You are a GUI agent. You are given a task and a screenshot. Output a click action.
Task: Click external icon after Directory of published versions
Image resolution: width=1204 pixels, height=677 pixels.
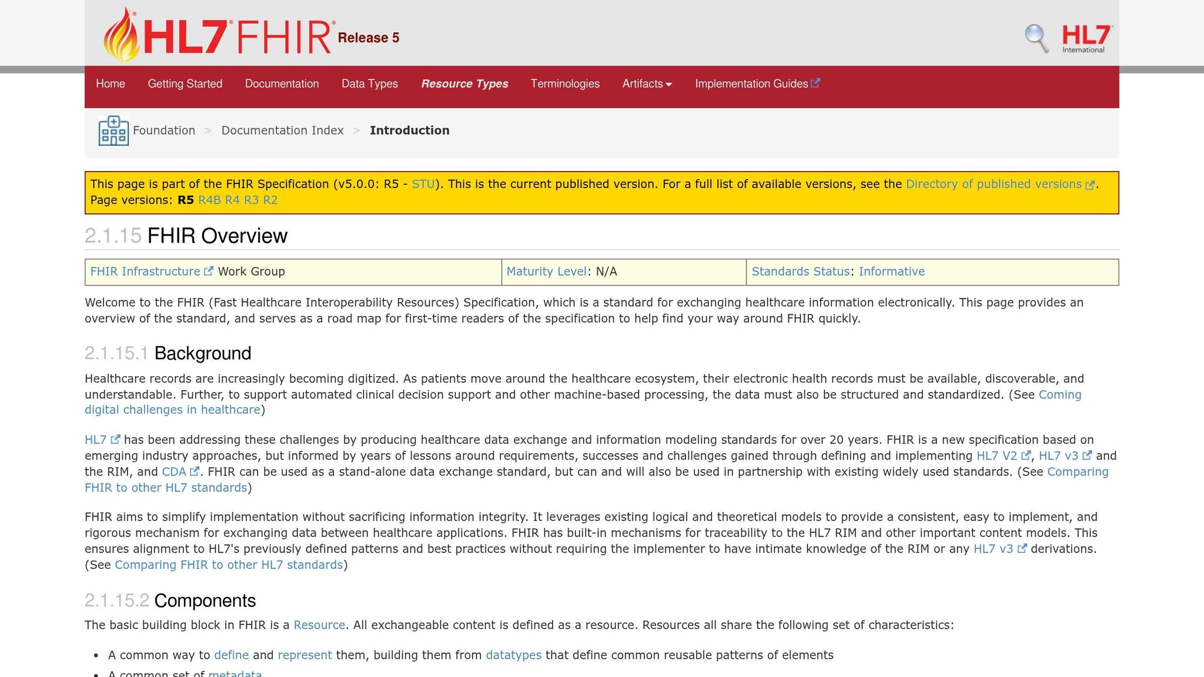(1090, 185)
